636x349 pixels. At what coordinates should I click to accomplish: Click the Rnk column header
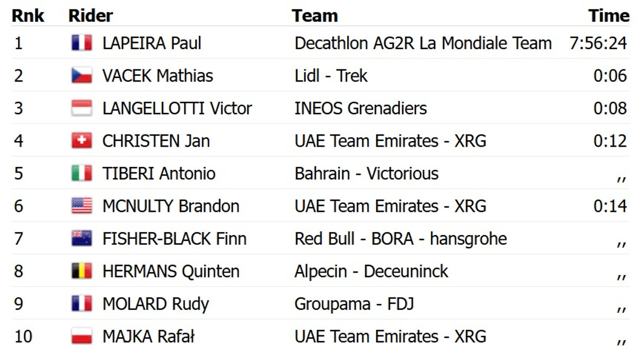[28, 16]
